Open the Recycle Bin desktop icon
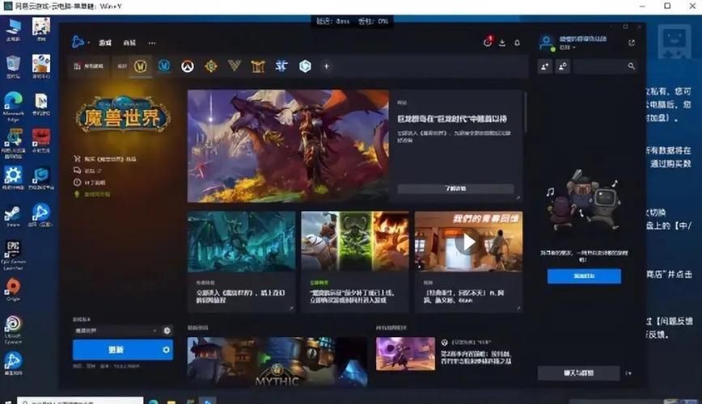Screen dimensions: 702x404 pos(13,67)
